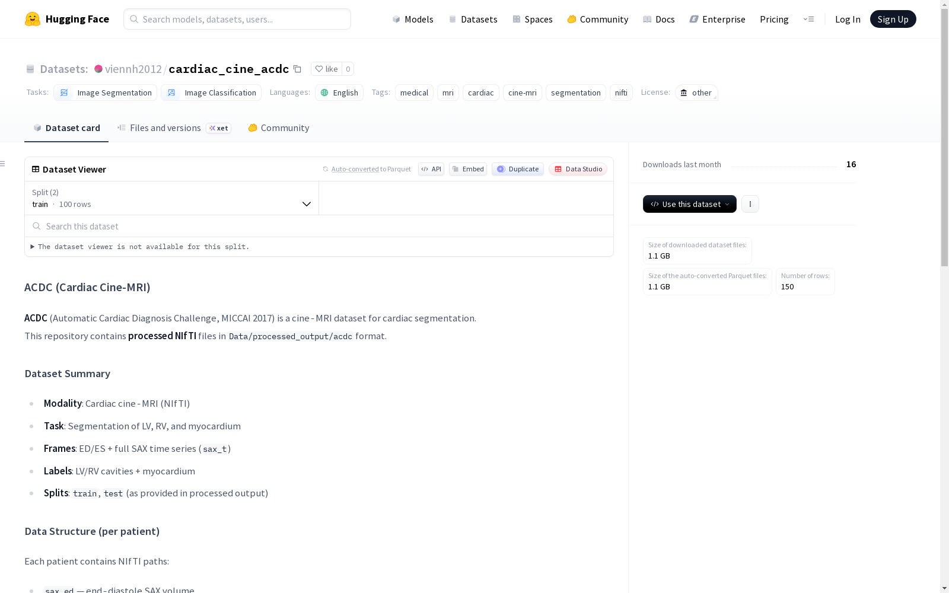Open the Datasets page
The image size is (949, 593).
[473, 19]
